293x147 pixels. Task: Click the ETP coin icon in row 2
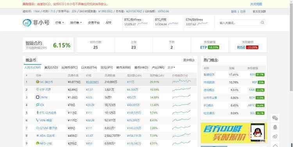pyautogui.click(x=38, y=89)
